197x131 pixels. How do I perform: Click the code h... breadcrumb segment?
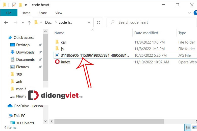(x=65, y=22)
